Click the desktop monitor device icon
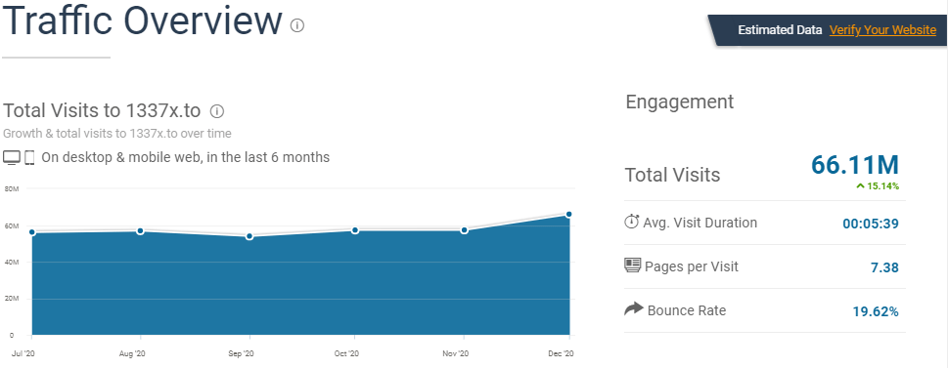Viewport: 948px width, 368px height. point(12,158)
